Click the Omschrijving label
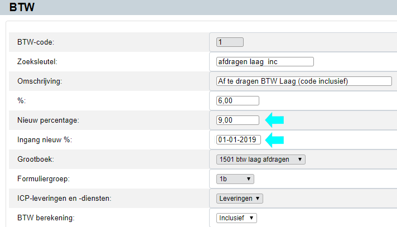397x227 pixels. point(40,81)
